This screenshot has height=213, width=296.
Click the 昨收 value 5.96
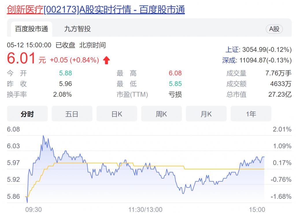pos(66,84)
